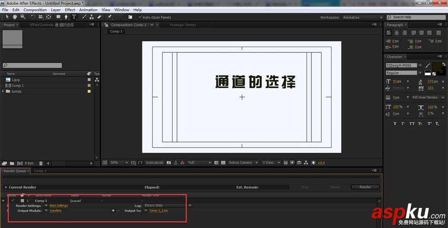Expand the Current Render details
Image resolution: width=448 pixels, height=228 pixels.
click(6, 187)
